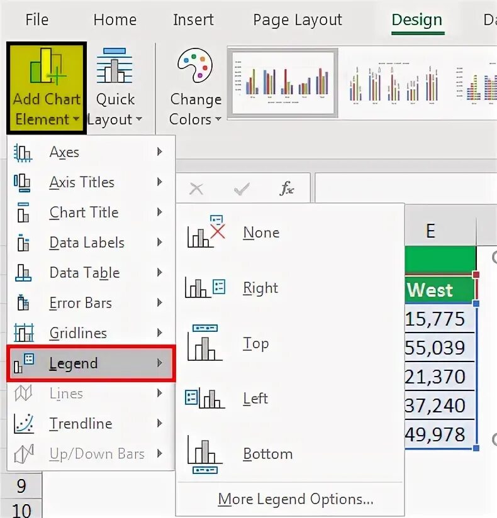This screenshot has width=497, height=518.
Task: Select cell with value 55,039
Action: (440, 347)
